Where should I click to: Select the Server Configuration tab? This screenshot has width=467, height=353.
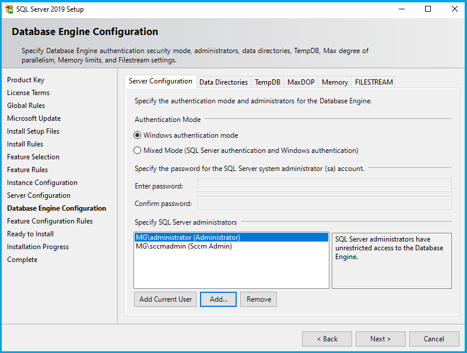[x=160, y=82]
